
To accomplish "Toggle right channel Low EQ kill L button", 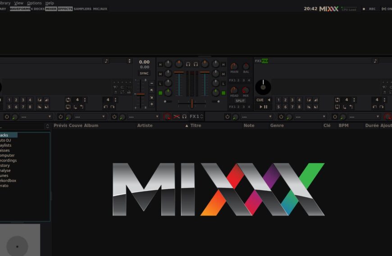I will [x=223, y=84].
